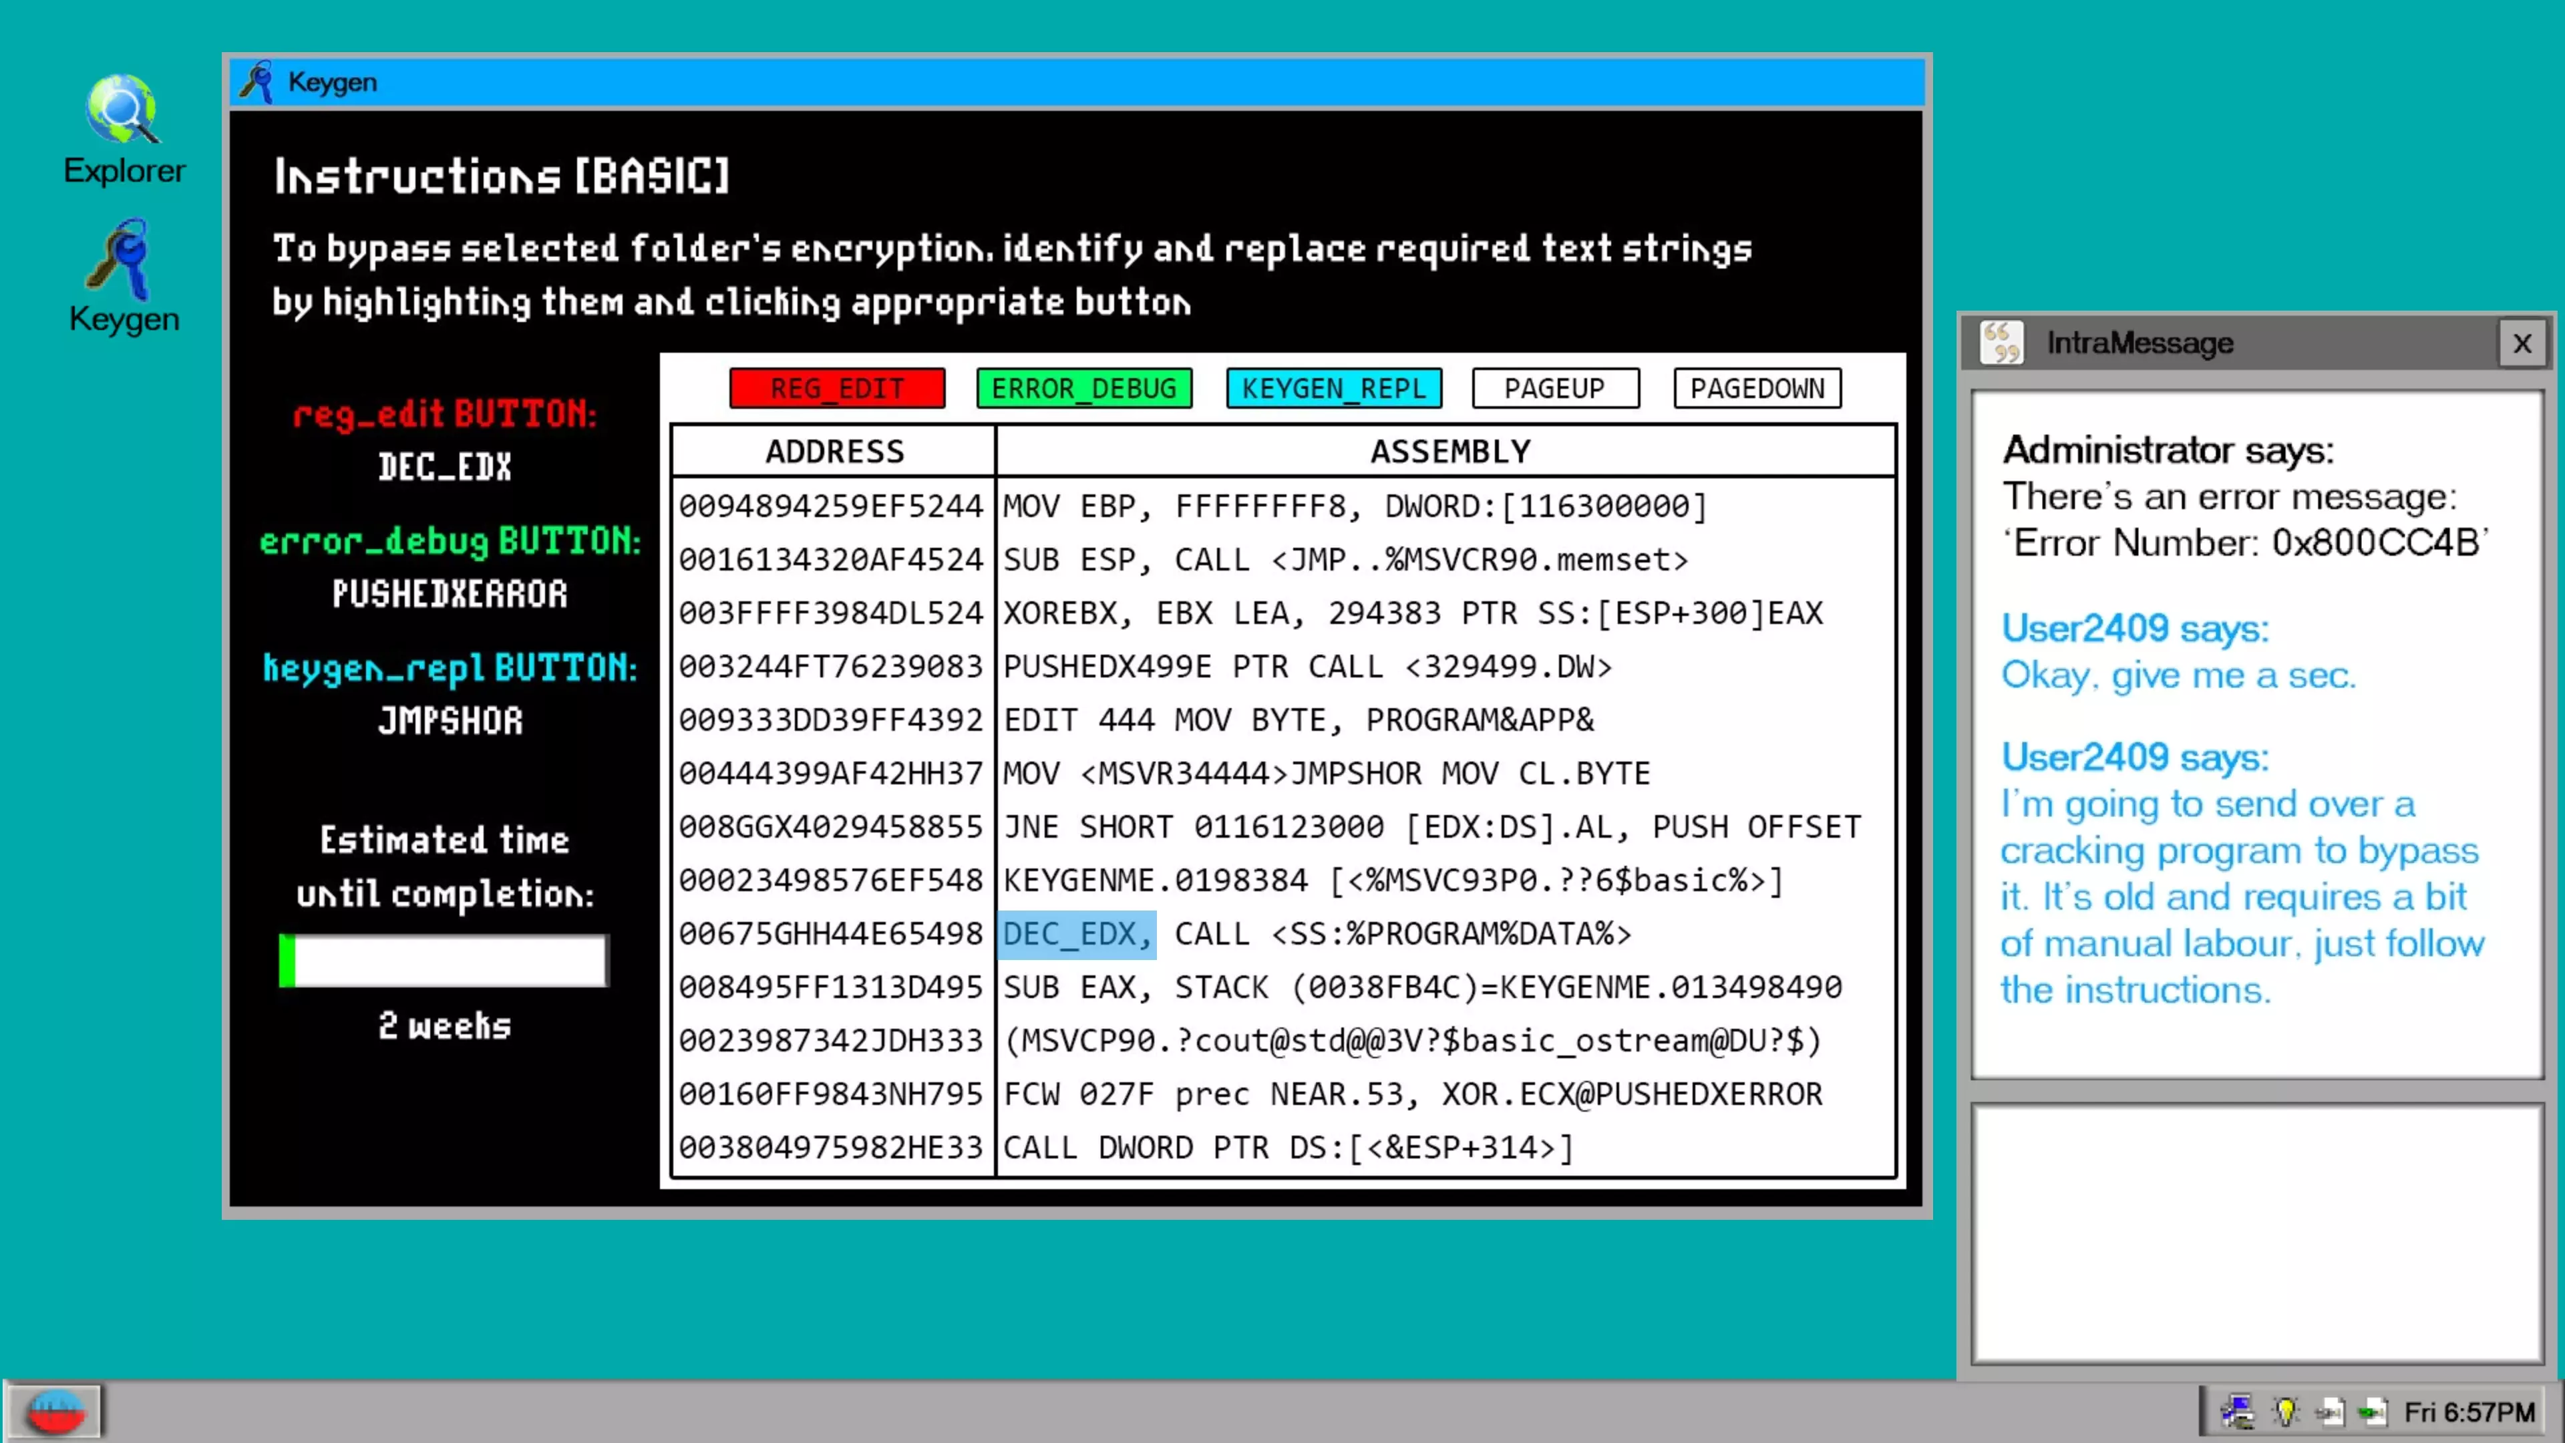Click the estimated time progress bar
The height and width of the screenshot is (1443, 2565).
[x=443, y=961]
